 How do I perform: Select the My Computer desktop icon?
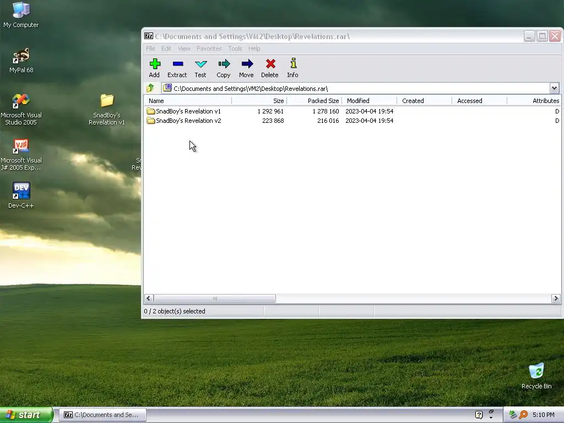21,15
